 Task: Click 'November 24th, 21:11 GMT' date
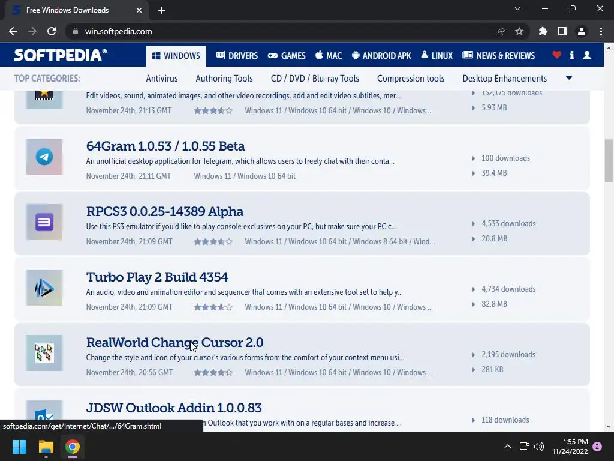tap(128, 176)
